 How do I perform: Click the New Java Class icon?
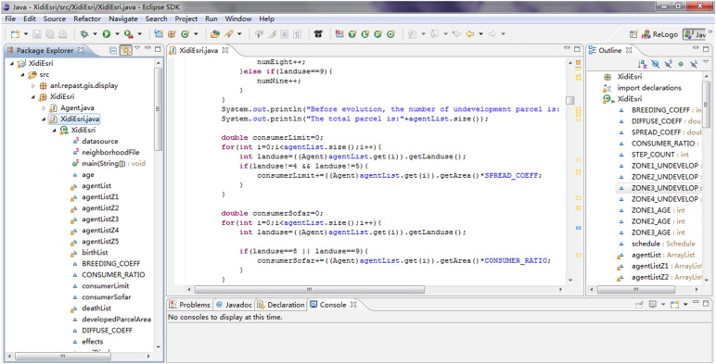(x=185, y=34)
